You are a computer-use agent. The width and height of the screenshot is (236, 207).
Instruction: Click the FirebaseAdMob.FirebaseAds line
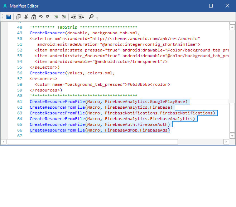click(100, 130)
